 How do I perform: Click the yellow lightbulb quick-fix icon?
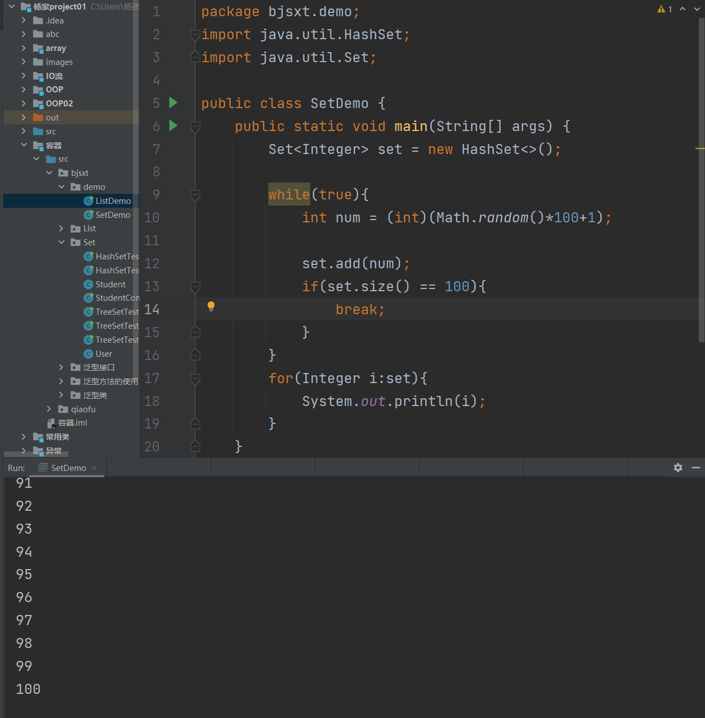(x=211, y=306)
